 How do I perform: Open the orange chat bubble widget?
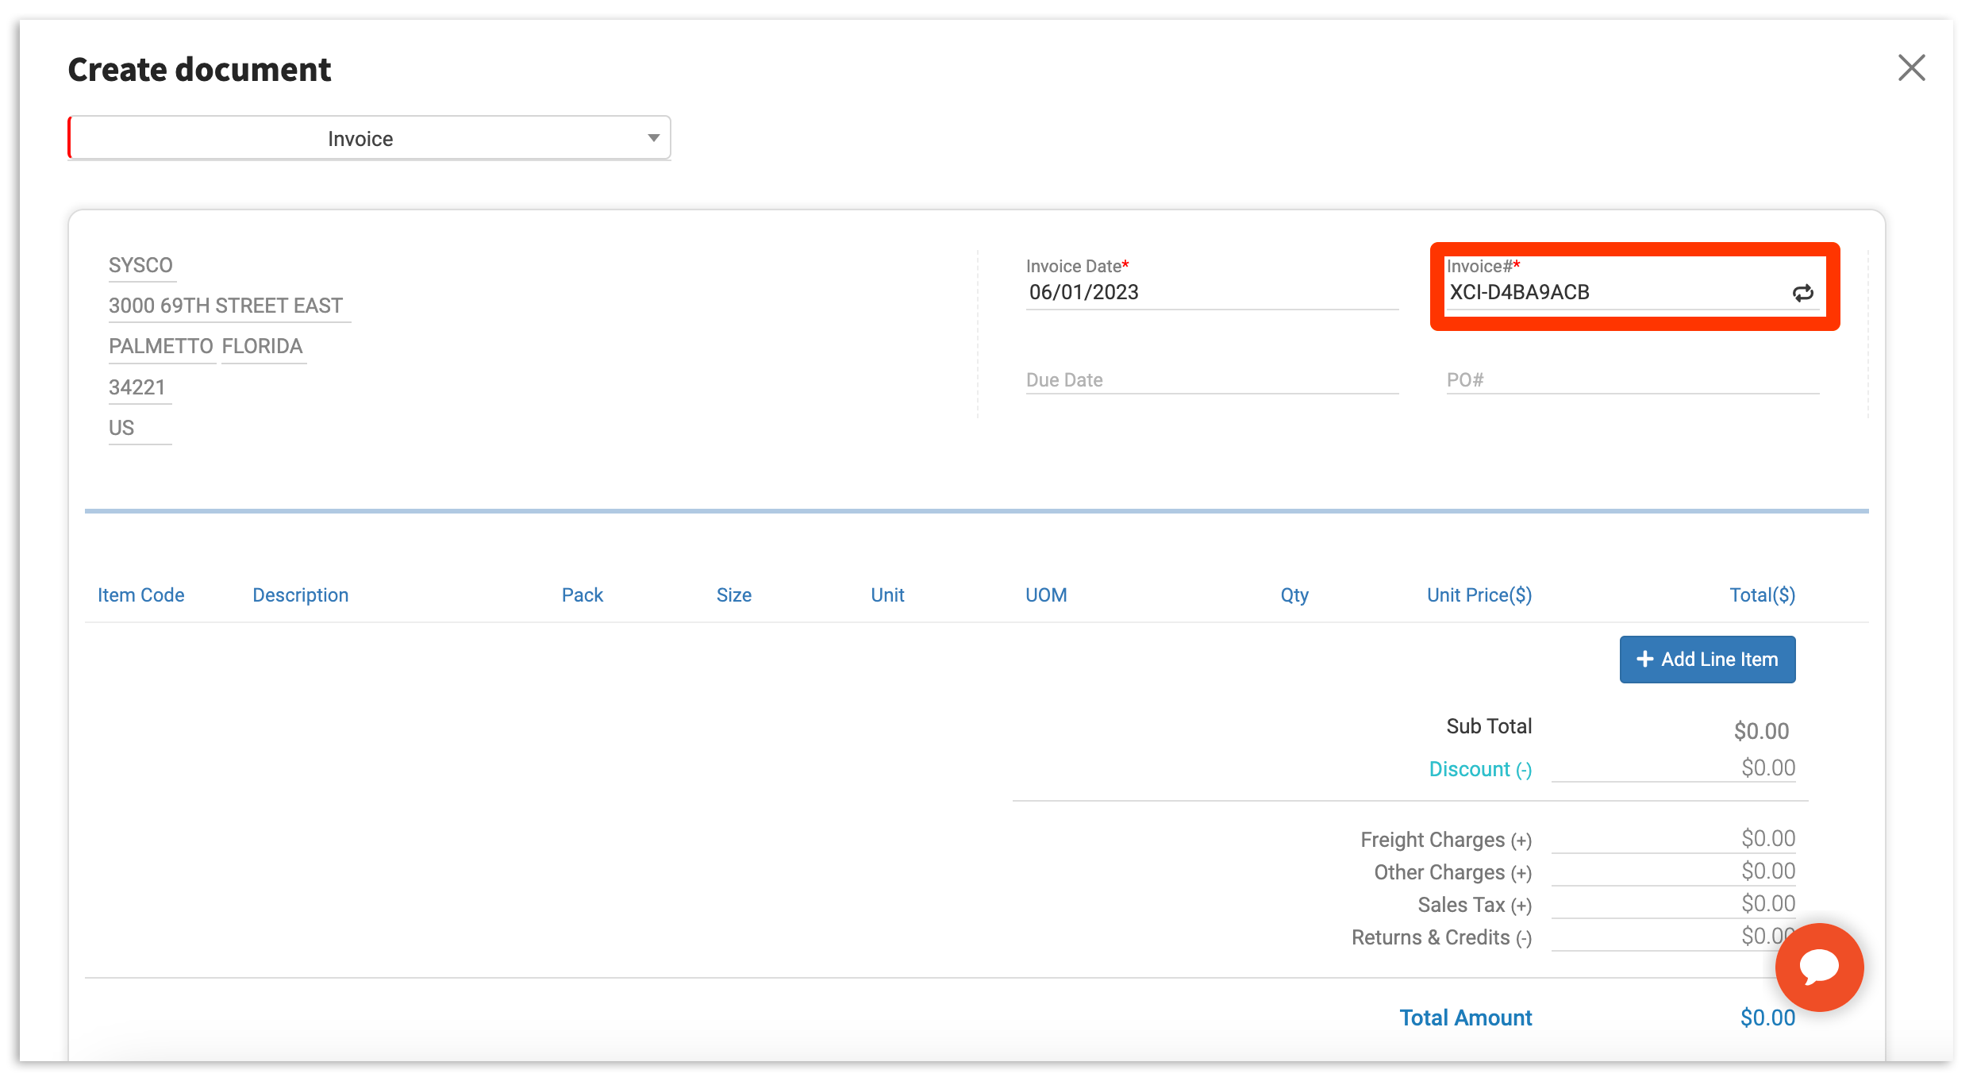1818,967
